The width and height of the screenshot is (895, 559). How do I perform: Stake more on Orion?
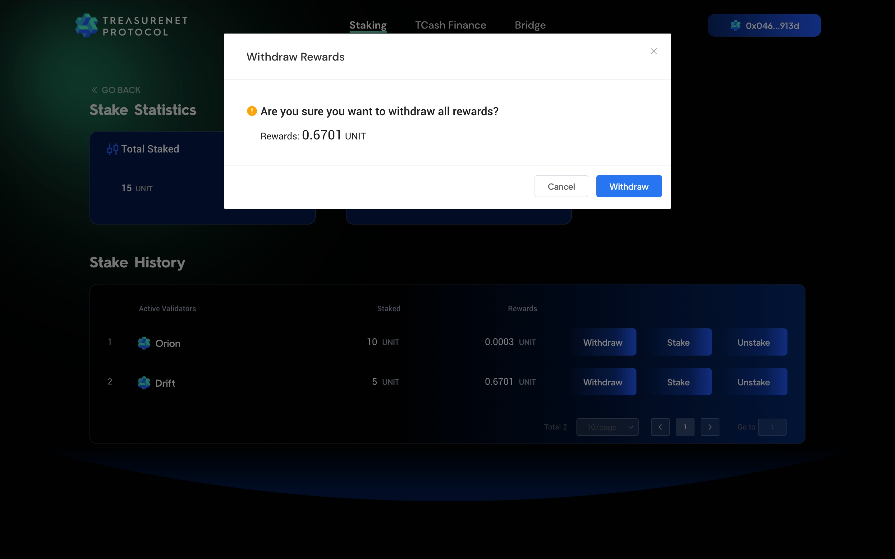(678, 342)
